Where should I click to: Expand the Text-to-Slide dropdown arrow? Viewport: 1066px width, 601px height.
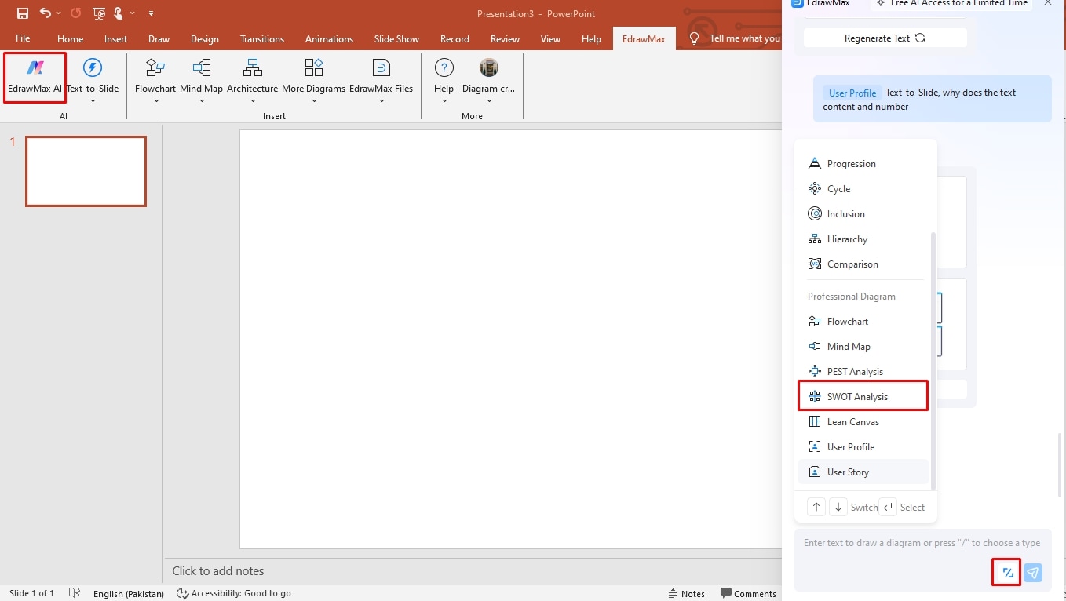[x=93, y=100]
